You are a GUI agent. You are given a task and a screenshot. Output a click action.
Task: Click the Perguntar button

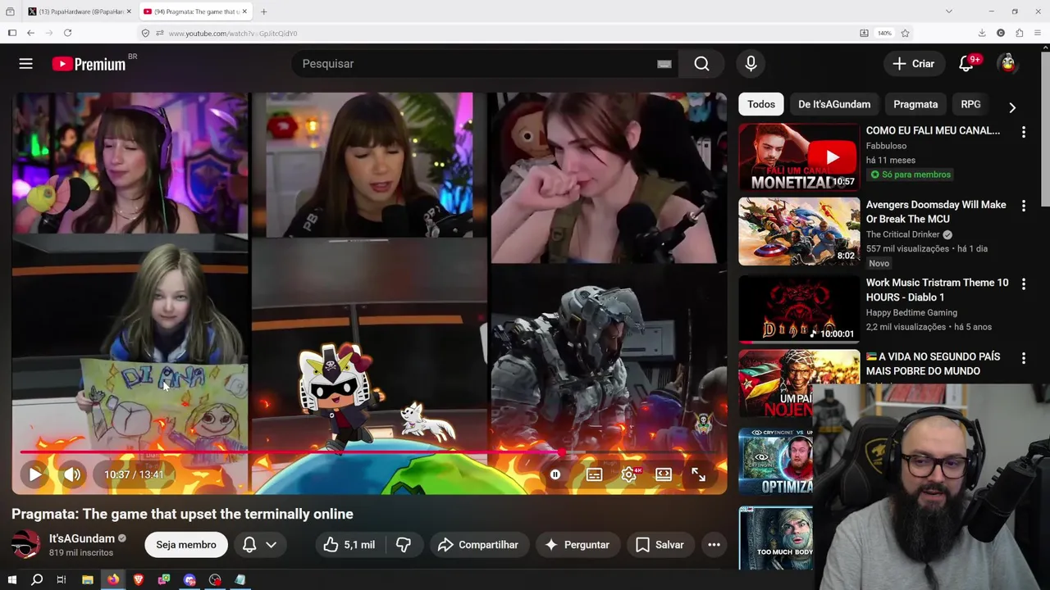click(577, 545)
